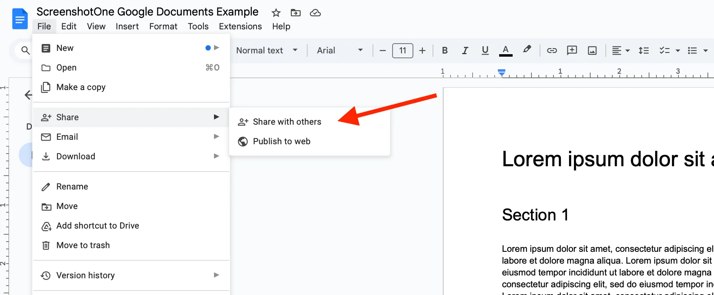Toggle Bold formatting
The image size is (714, 295).
click(445, 51)
